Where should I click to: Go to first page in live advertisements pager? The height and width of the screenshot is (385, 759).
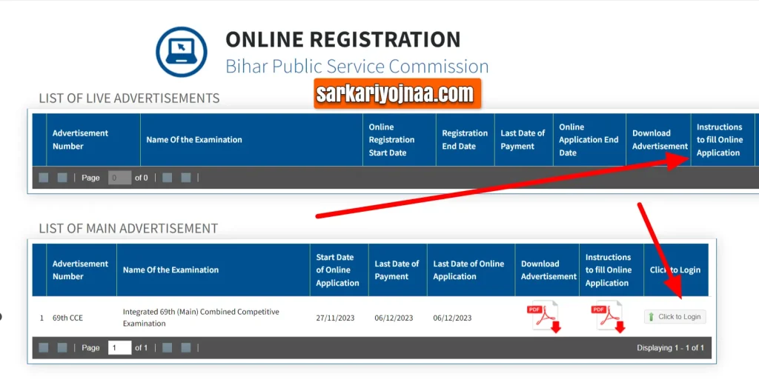[x=44, y=178]
